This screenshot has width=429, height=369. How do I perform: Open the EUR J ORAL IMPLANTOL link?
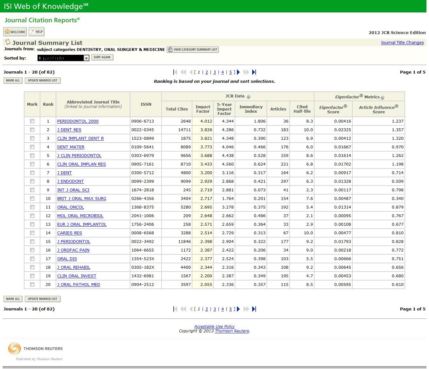coord(82,224)
